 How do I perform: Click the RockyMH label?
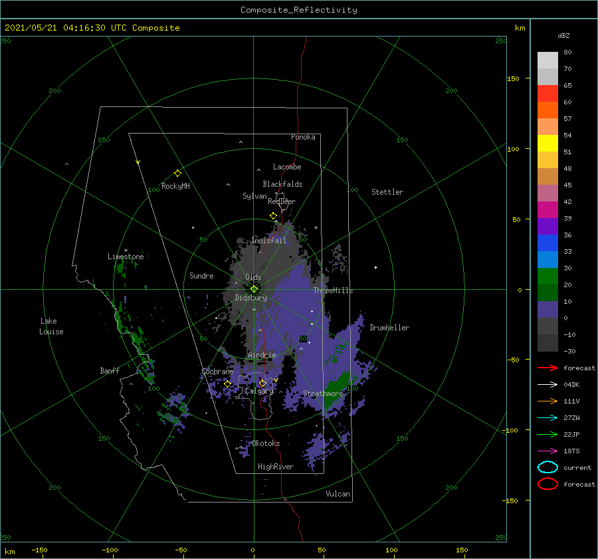pos(175,186)
